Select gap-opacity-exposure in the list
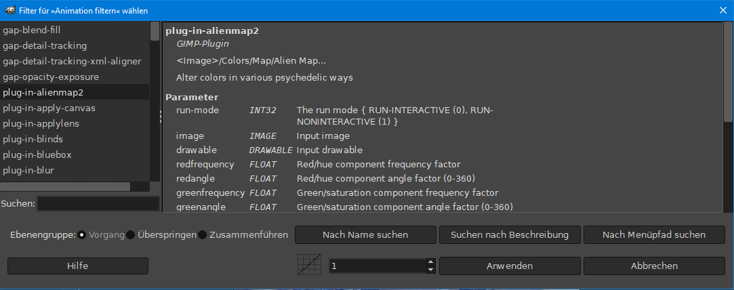Image resolution: width=734 pixels, height=290 pixels. [75, 77]
